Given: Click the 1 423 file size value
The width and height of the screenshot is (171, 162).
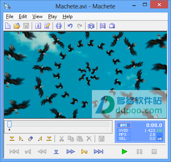Looking at the screenshot, I should pos(150,131).
